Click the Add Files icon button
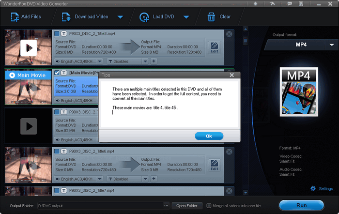Image resolution: width=339 pixels, height=214 pixels. 15,17
